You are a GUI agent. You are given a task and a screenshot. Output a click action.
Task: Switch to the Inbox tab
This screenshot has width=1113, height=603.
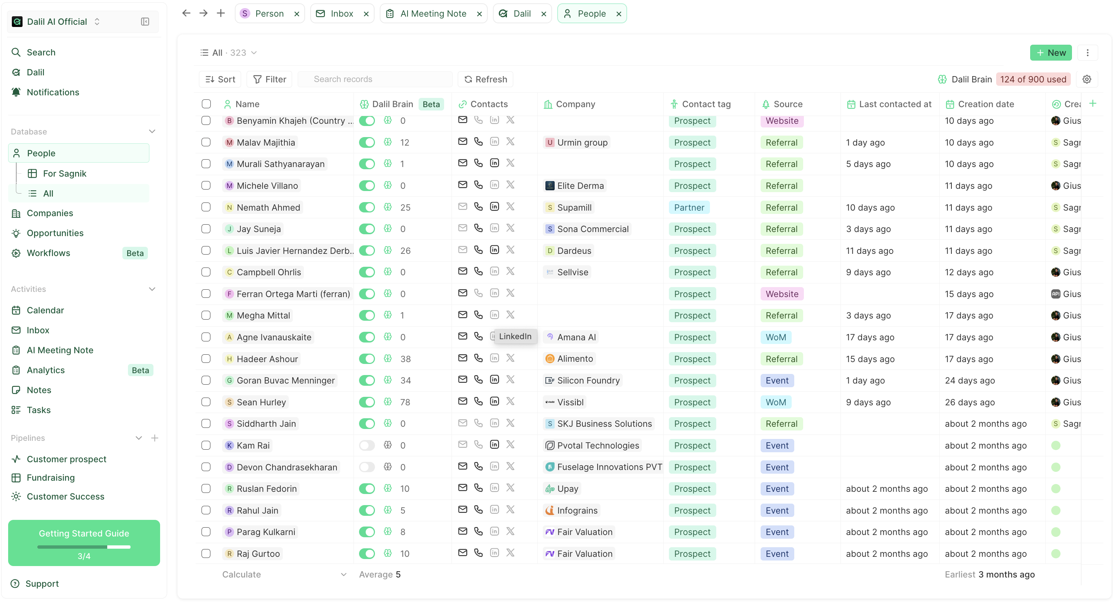tap(342, 13)
